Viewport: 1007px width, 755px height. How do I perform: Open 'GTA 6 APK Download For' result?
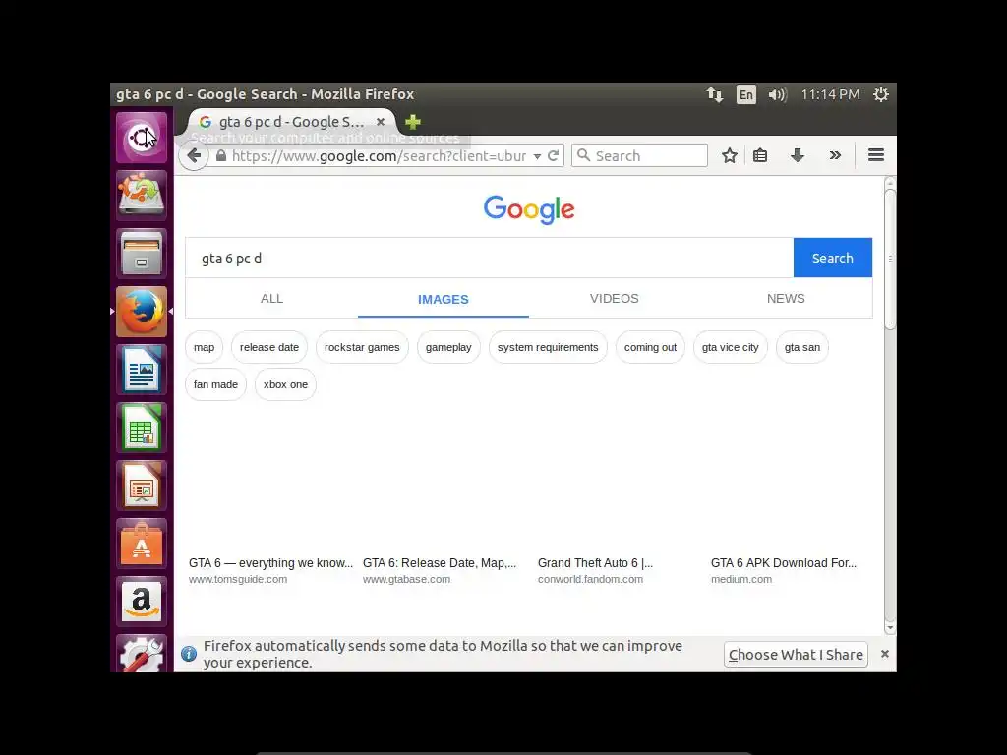784,563
